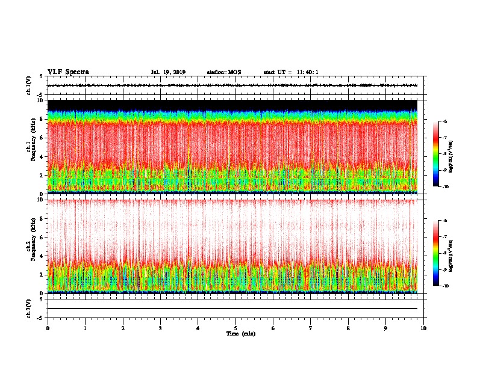Click time axis tick label "3"
This screenshot has width=477, height=368.
tap(160, 328)
